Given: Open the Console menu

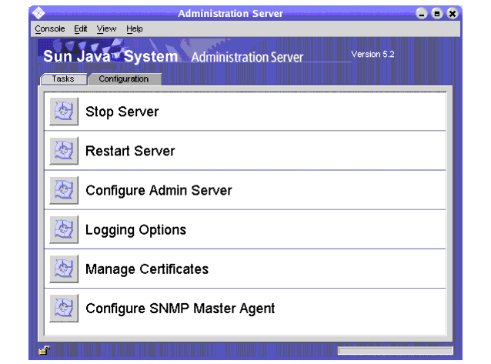Looking at the screenshot, I should (50, 28).
